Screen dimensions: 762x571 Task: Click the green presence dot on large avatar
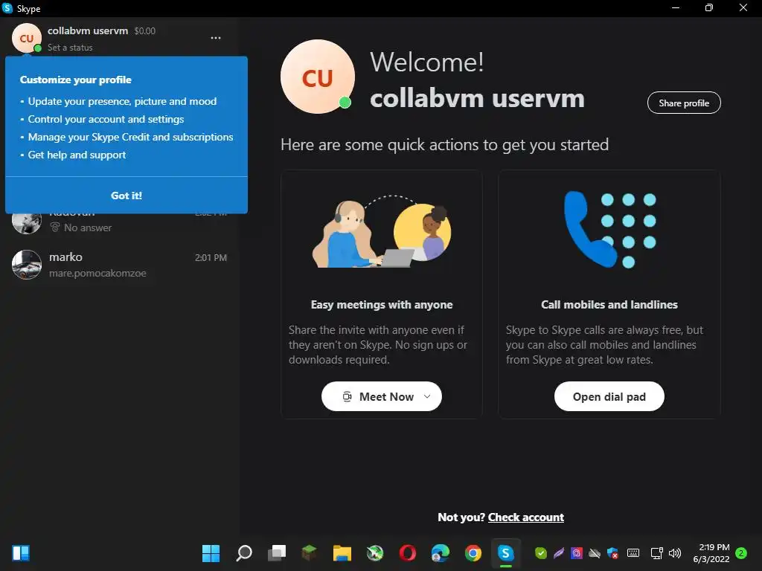coord(345,103)
